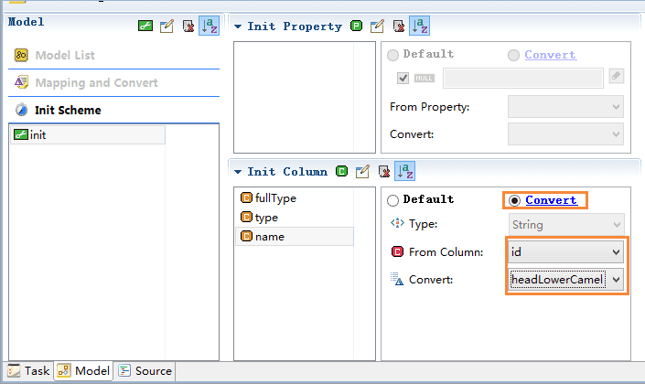Switch to the Source tab

[x=145, y=371]
